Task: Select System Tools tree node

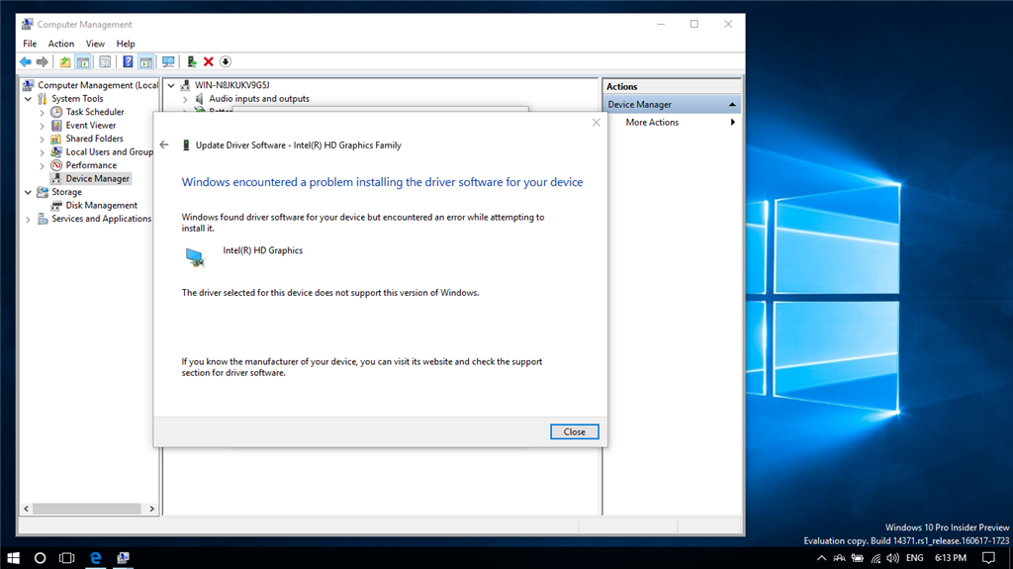Action: tap(77, 99)
